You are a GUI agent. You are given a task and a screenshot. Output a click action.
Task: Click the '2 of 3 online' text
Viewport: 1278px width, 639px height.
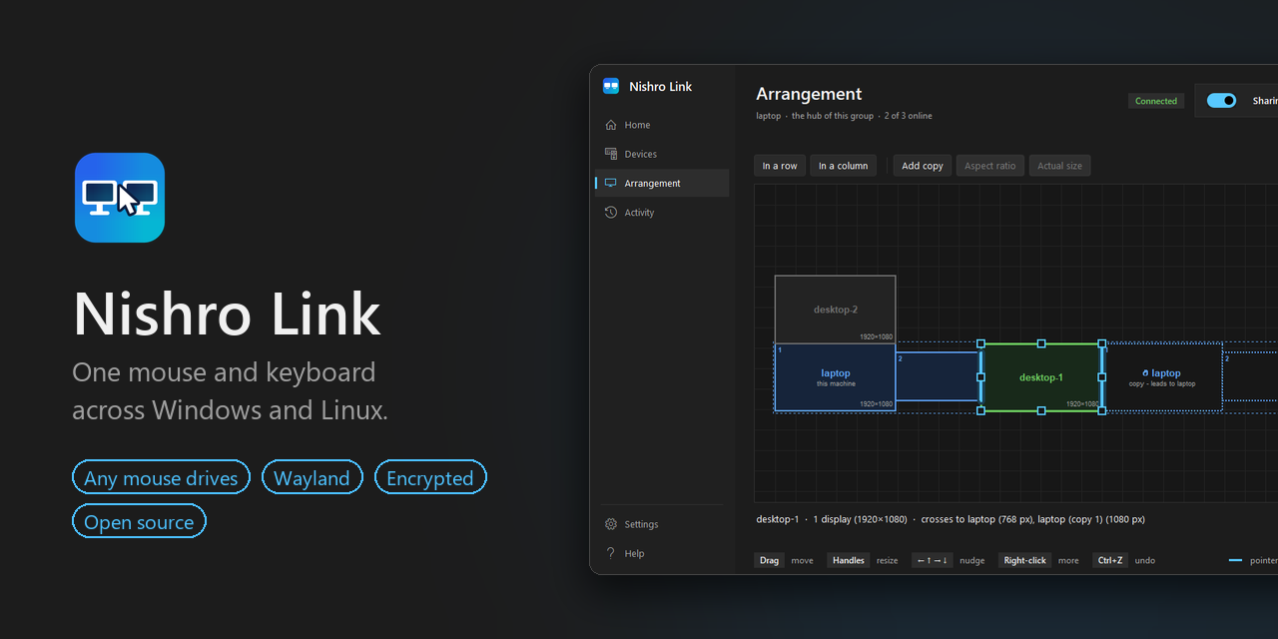pyautogui.click(x=909, y=116)
